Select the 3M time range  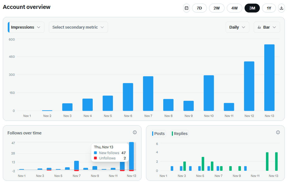pos(252,8)
